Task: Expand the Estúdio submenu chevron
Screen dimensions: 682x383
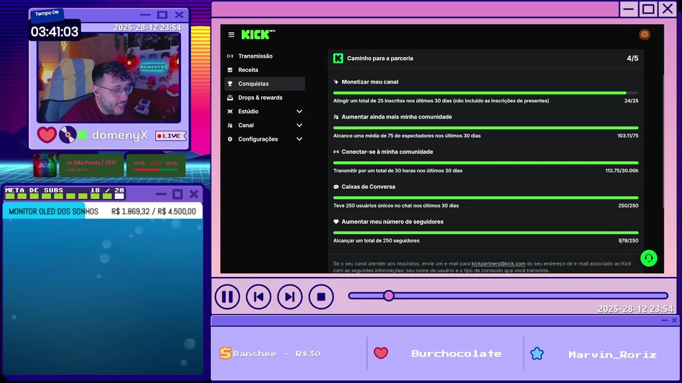Action: click(x=299, y=111)
